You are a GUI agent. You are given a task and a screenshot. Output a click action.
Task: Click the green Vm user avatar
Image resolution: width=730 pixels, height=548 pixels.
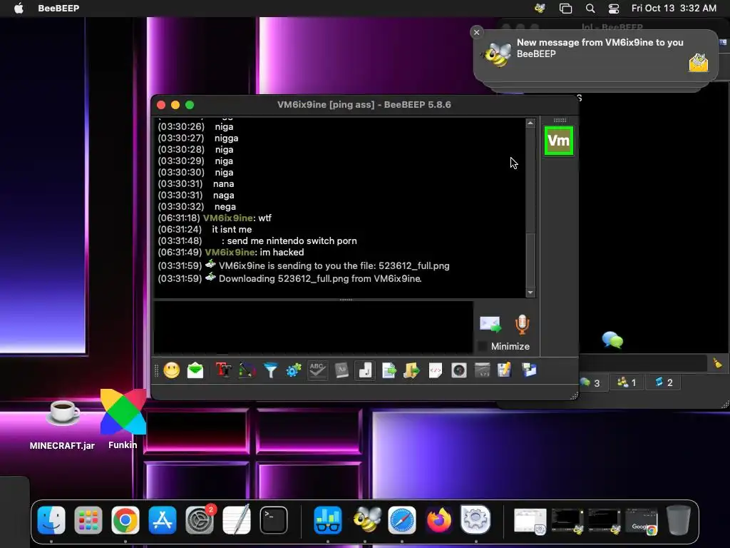tap(559, 141)
